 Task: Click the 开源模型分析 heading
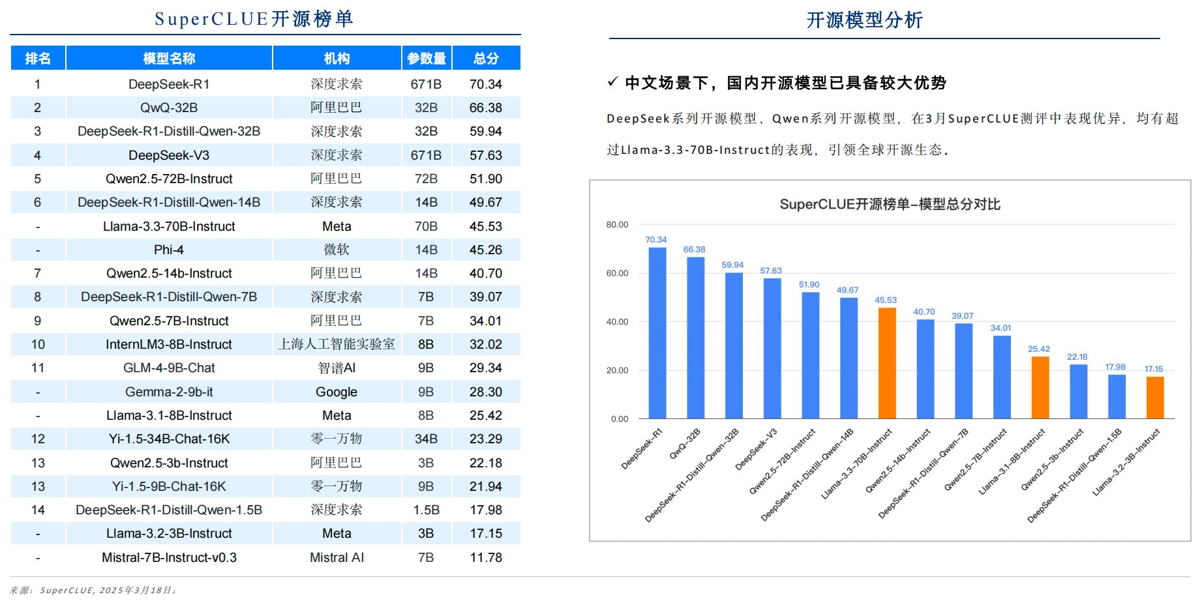pos(865,20)
